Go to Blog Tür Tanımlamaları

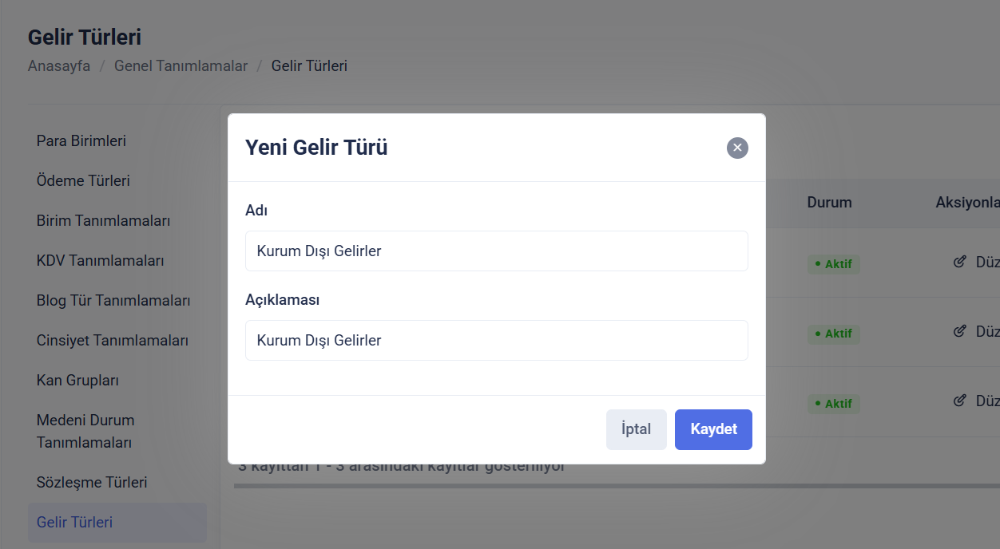click(x=113, y=301)
